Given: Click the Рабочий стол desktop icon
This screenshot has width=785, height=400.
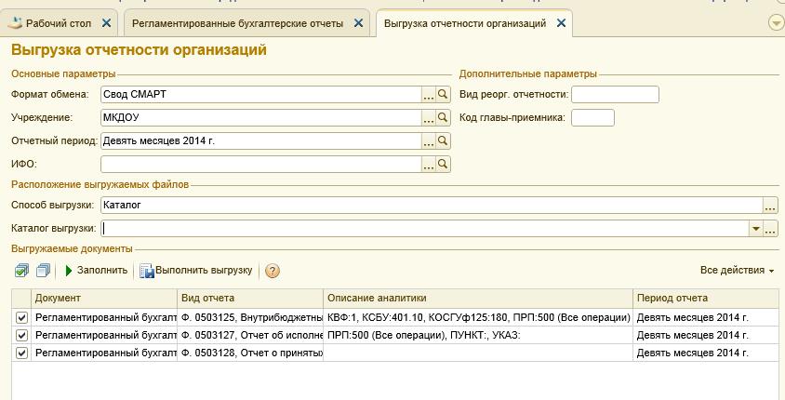Looking at the screenshot, I should [15, 23].
